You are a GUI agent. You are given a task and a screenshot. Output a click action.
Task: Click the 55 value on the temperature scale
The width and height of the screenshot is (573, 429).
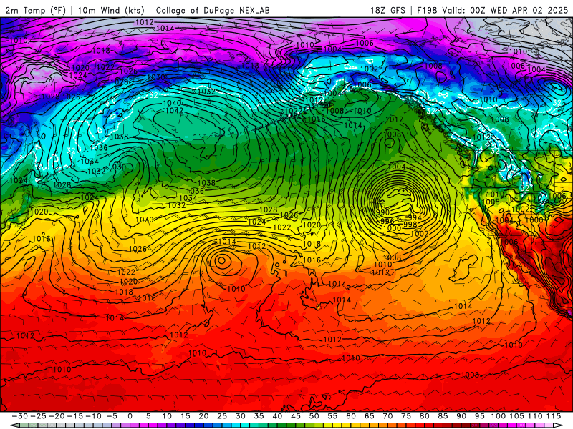tap(332, 416)
